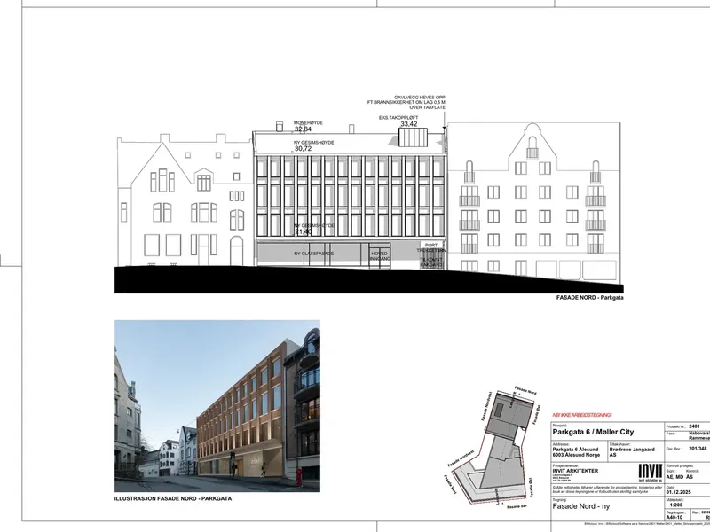Click the signature initials 'AE, MD'

click(x=674, y=477)
